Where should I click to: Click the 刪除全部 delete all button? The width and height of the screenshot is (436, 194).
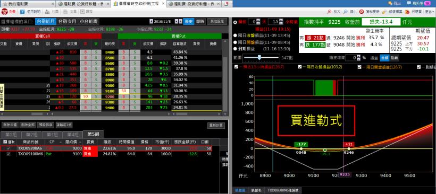point(28,125)
